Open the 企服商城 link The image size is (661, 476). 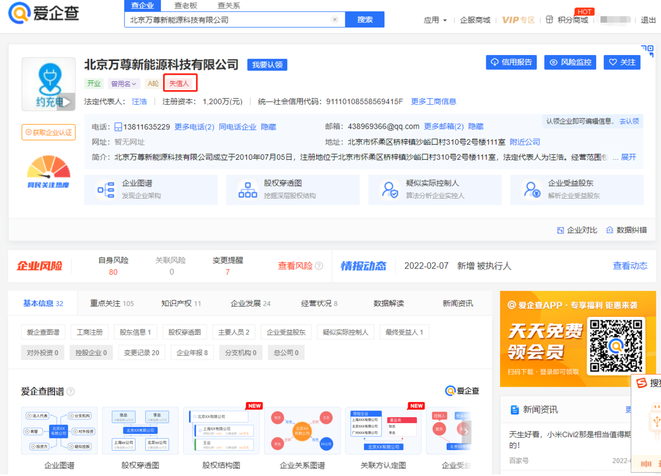point(475,20)
